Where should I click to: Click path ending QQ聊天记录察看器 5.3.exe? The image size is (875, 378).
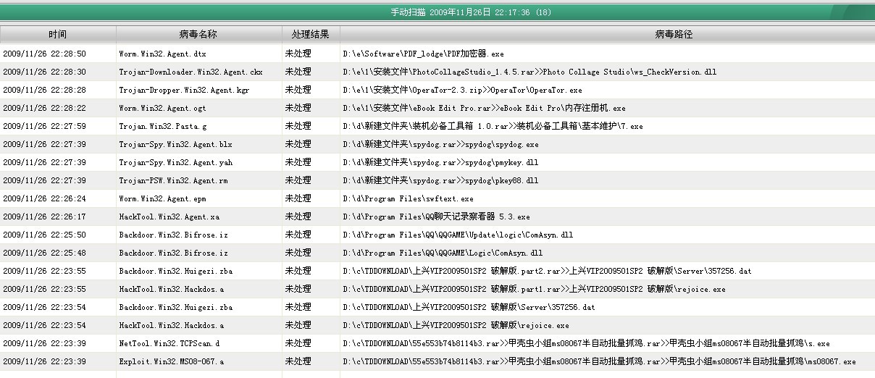point(436,217)
